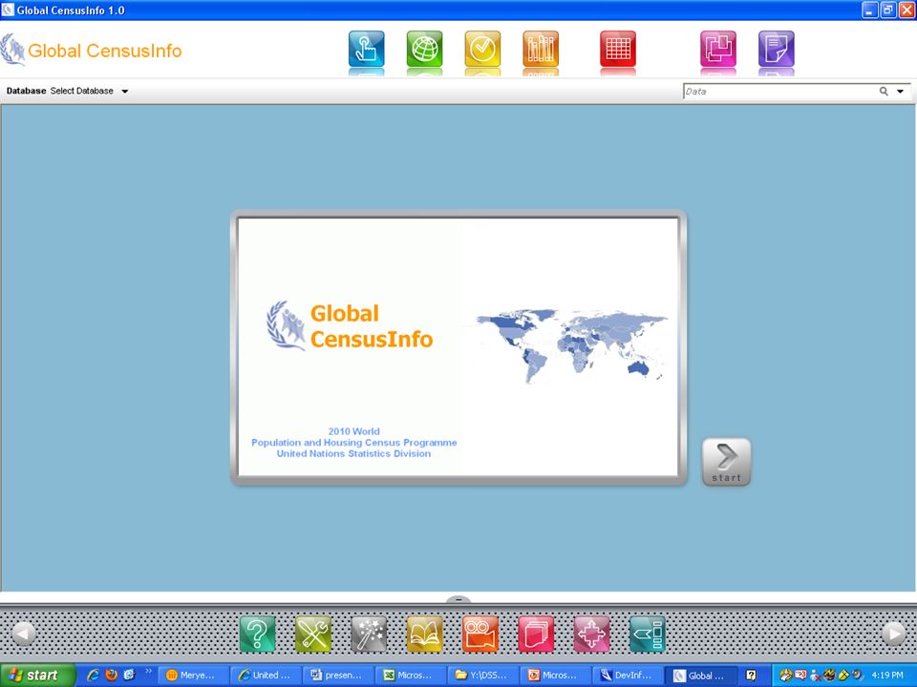Select the yellow checkmark icon
917x687 pixels.
482,49
